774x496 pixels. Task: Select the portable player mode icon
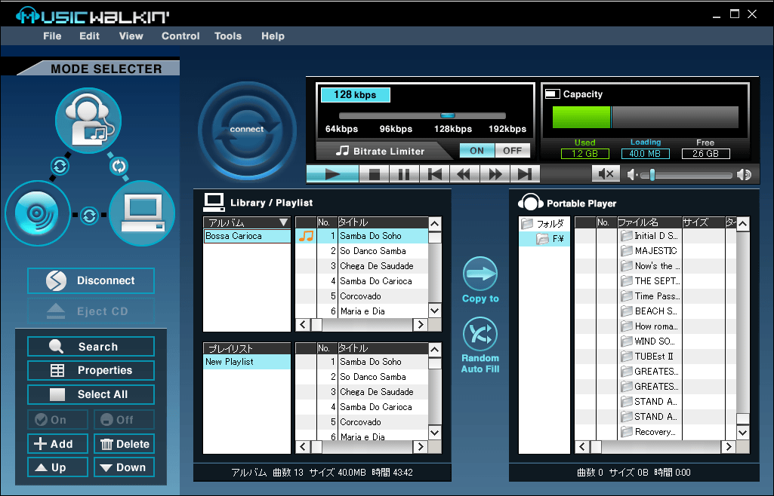pyautogui.click(x=88, y=121)
